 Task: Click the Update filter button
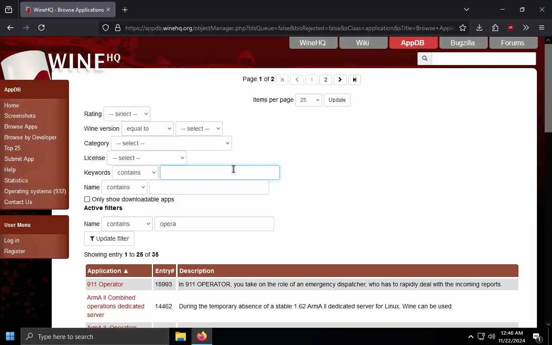109,238
